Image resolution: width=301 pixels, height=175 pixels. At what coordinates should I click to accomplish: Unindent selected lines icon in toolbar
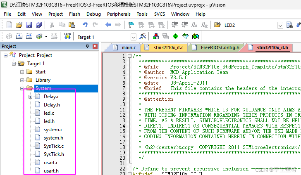(x=184, y=25)
